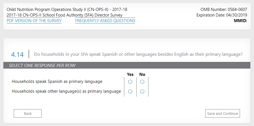
Task: Select No for Spanish as primary language
Action: tap(142, 82)
